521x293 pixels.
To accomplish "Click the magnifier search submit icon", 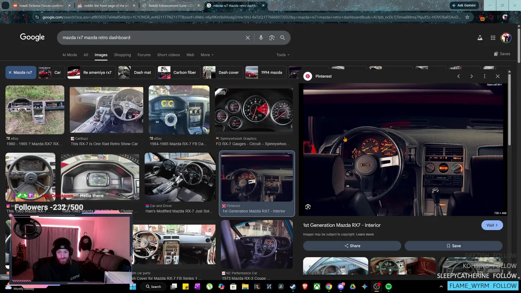I will point(282,37).
